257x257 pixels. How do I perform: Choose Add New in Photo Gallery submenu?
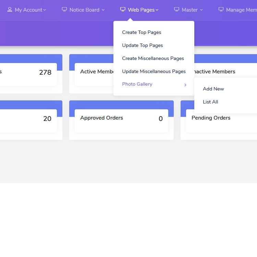coord(213,89)
